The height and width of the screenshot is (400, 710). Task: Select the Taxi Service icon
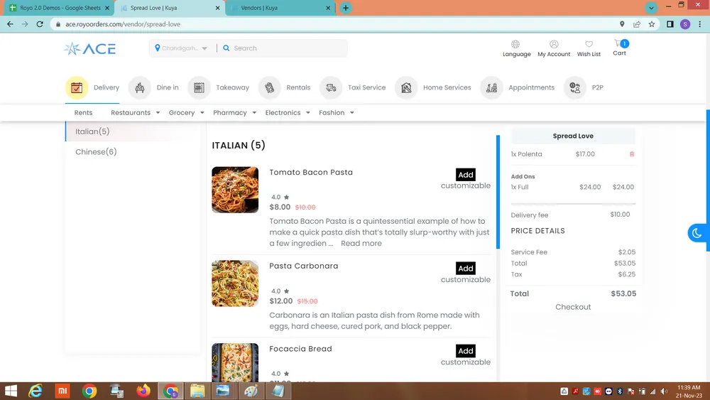[331, 87]
